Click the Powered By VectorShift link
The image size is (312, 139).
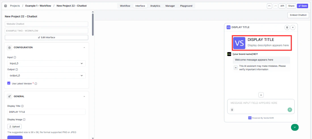(x=261, y=118)
